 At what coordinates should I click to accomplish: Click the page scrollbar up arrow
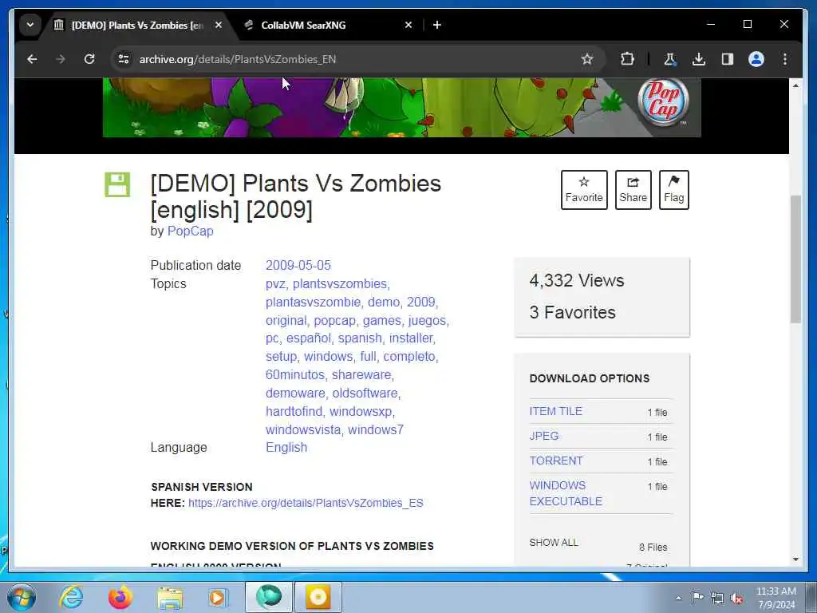click(795, 85)
